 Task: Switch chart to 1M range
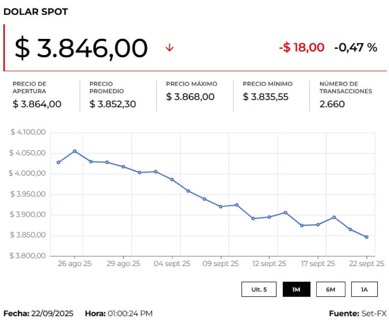tap(296, 289)
